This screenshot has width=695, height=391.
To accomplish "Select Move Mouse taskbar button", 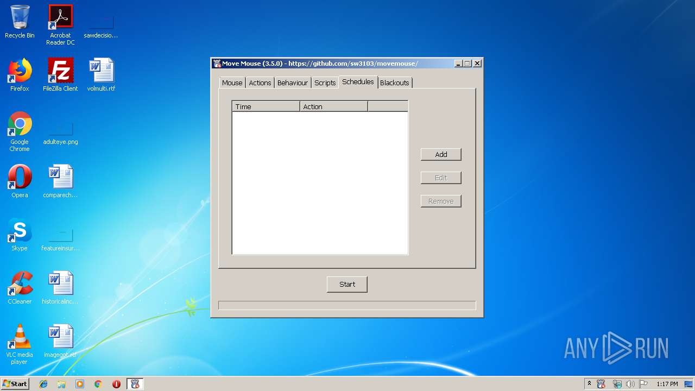I will click(135, 384).
